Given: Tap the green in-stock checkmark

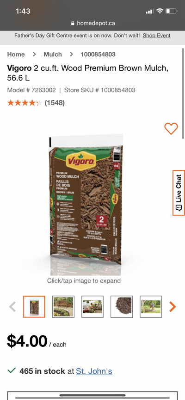Looking at the screenshot, I should (12, 370).
